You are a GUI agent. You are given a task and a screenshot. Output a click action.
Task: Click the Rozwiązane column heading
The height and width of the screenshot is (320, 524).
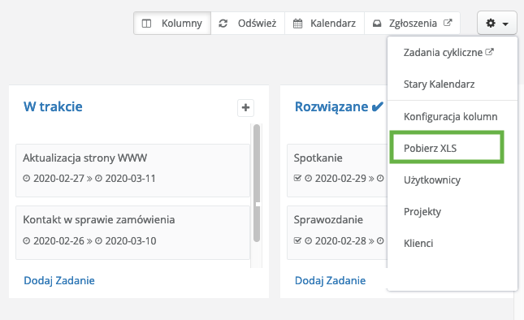pyautogui.click(x=331, y=106)
